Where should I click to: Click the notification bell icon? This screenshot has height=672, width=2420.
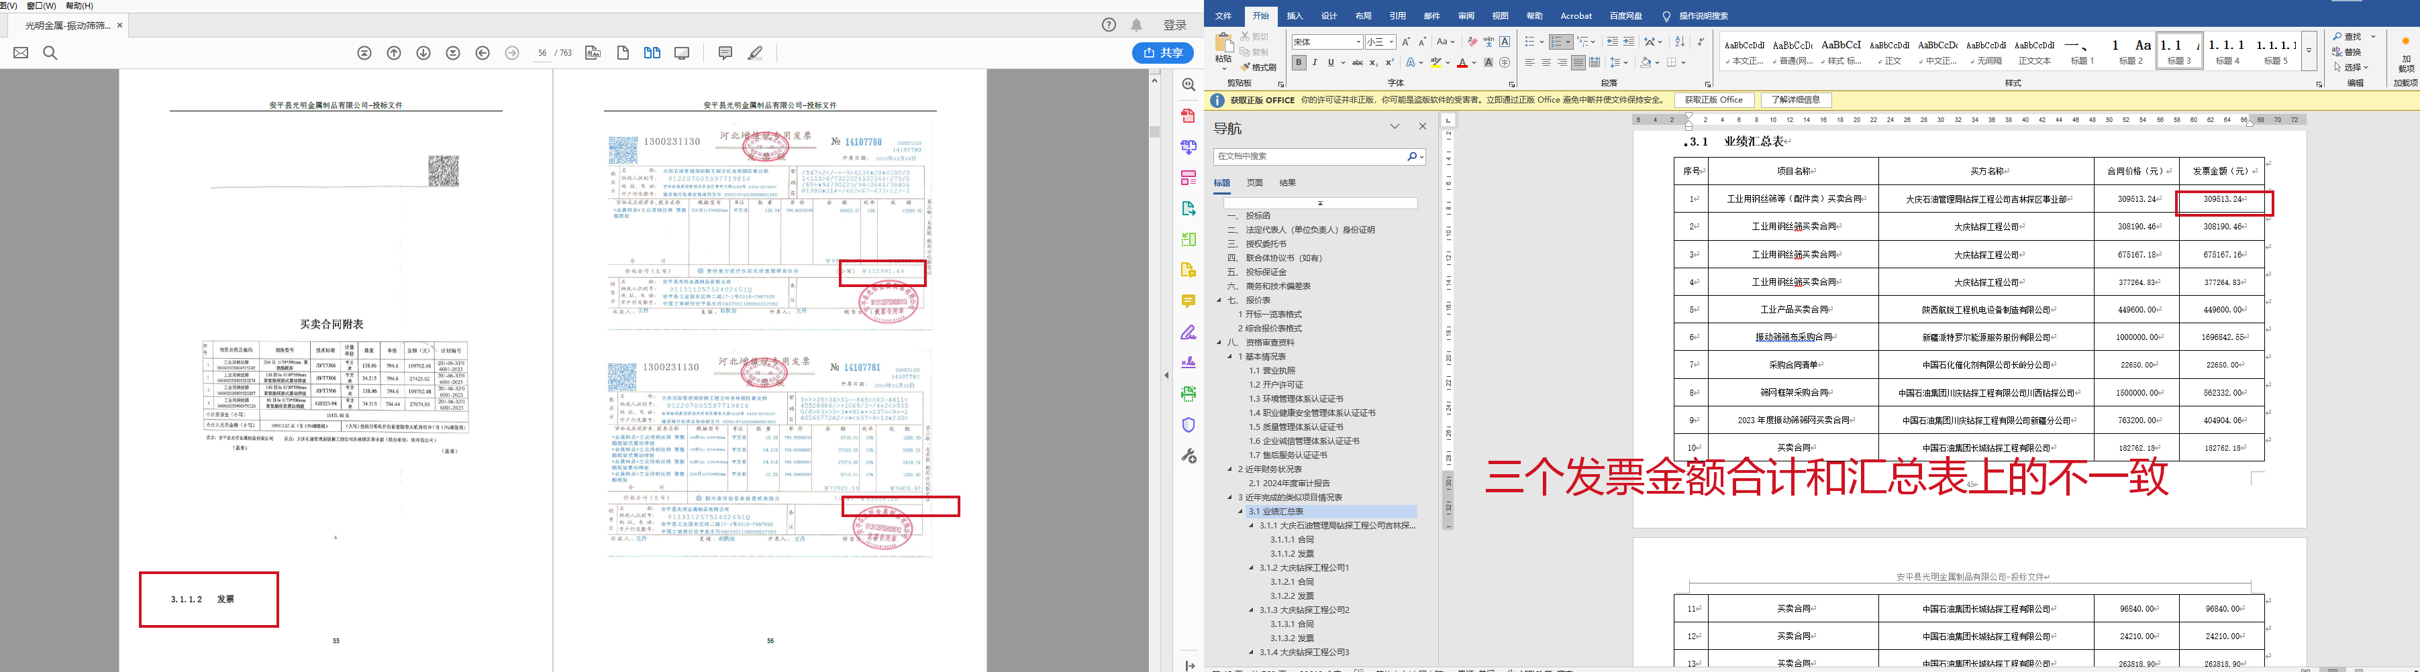[1137, 25]
